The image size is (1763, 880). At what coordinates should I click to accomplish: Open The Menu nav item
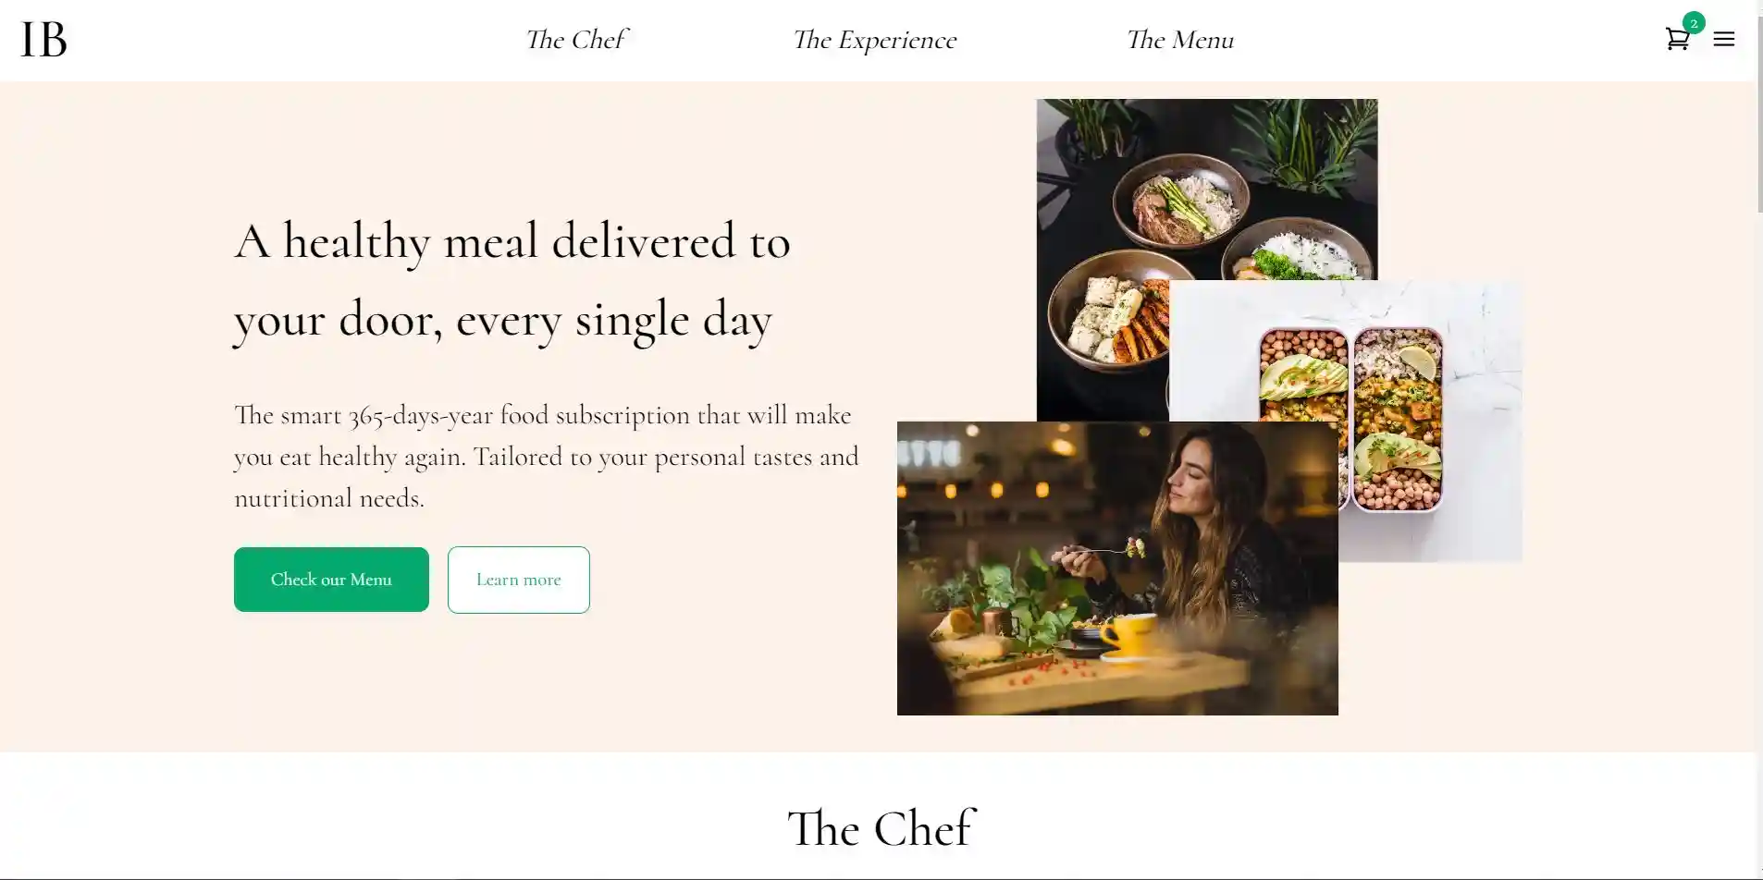1179,40
